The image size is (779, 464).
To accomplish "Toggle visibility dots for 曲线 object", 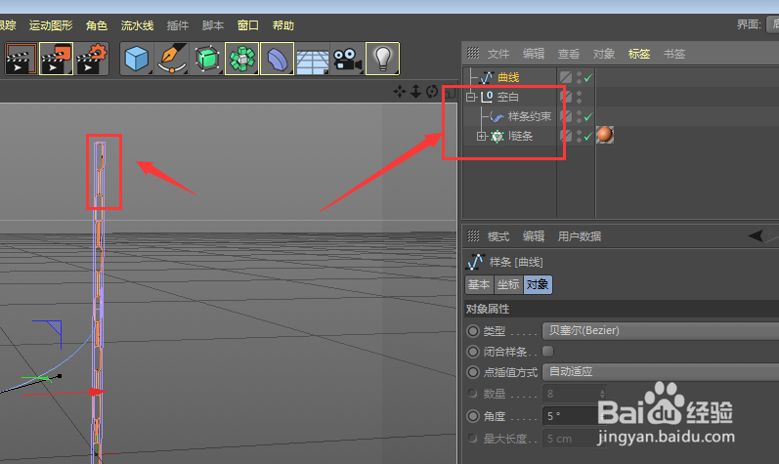I will point(579,77).
